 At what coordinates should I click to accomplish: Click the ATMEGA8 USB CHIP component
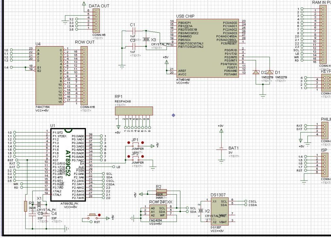click(208, 48)
